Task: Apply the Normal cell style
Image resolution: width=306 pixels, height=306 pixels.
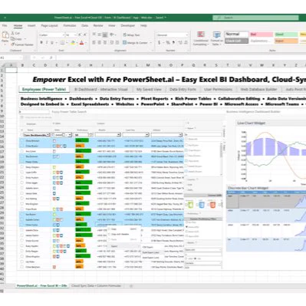Action: tap(236, 35)
